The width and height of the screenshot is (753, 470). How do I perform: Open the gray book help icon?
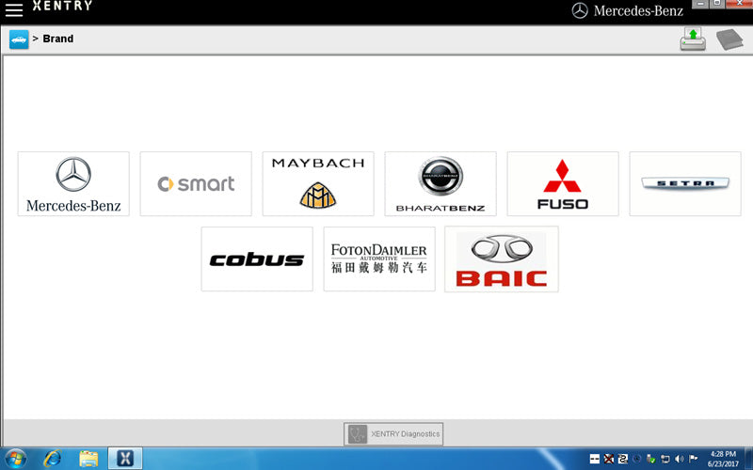(x=729, y=39)
